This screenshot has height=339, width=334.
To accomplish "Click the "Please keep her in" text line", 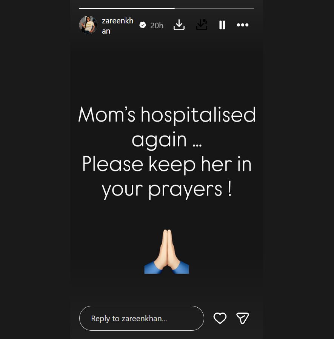I will tap(167, 165).
